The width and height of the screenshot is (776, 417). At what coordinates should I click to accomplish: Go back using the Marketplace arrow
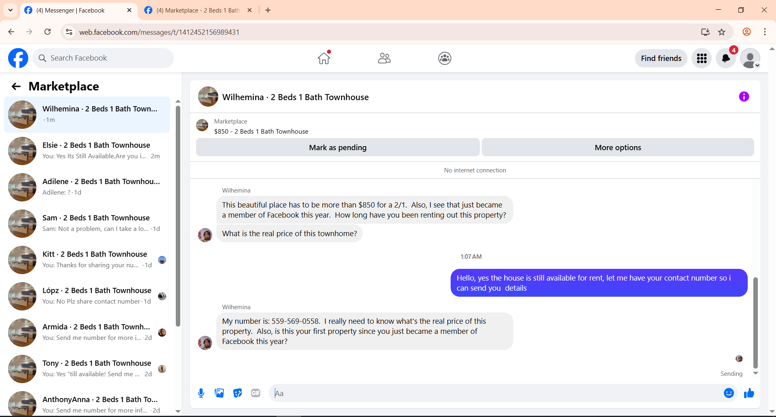[16, 86]
